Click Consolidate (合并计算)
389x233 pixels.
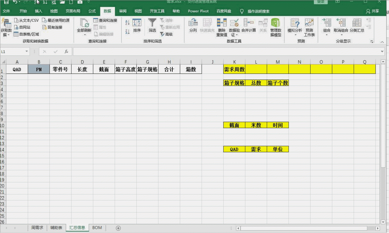pos(249,26)
